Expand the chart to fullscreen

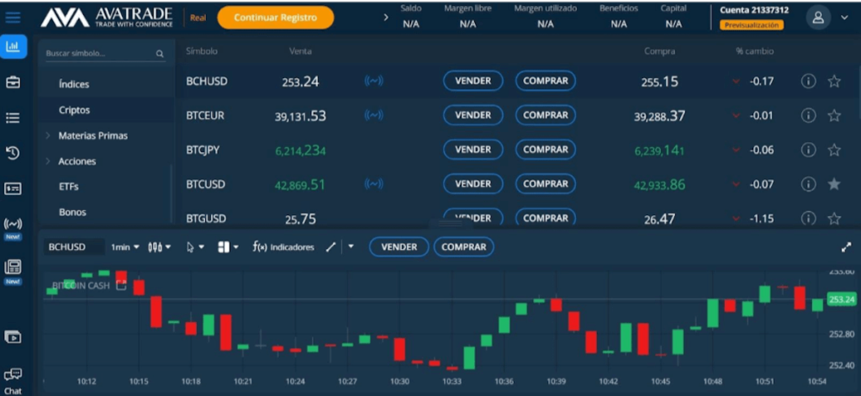point(845,247)
